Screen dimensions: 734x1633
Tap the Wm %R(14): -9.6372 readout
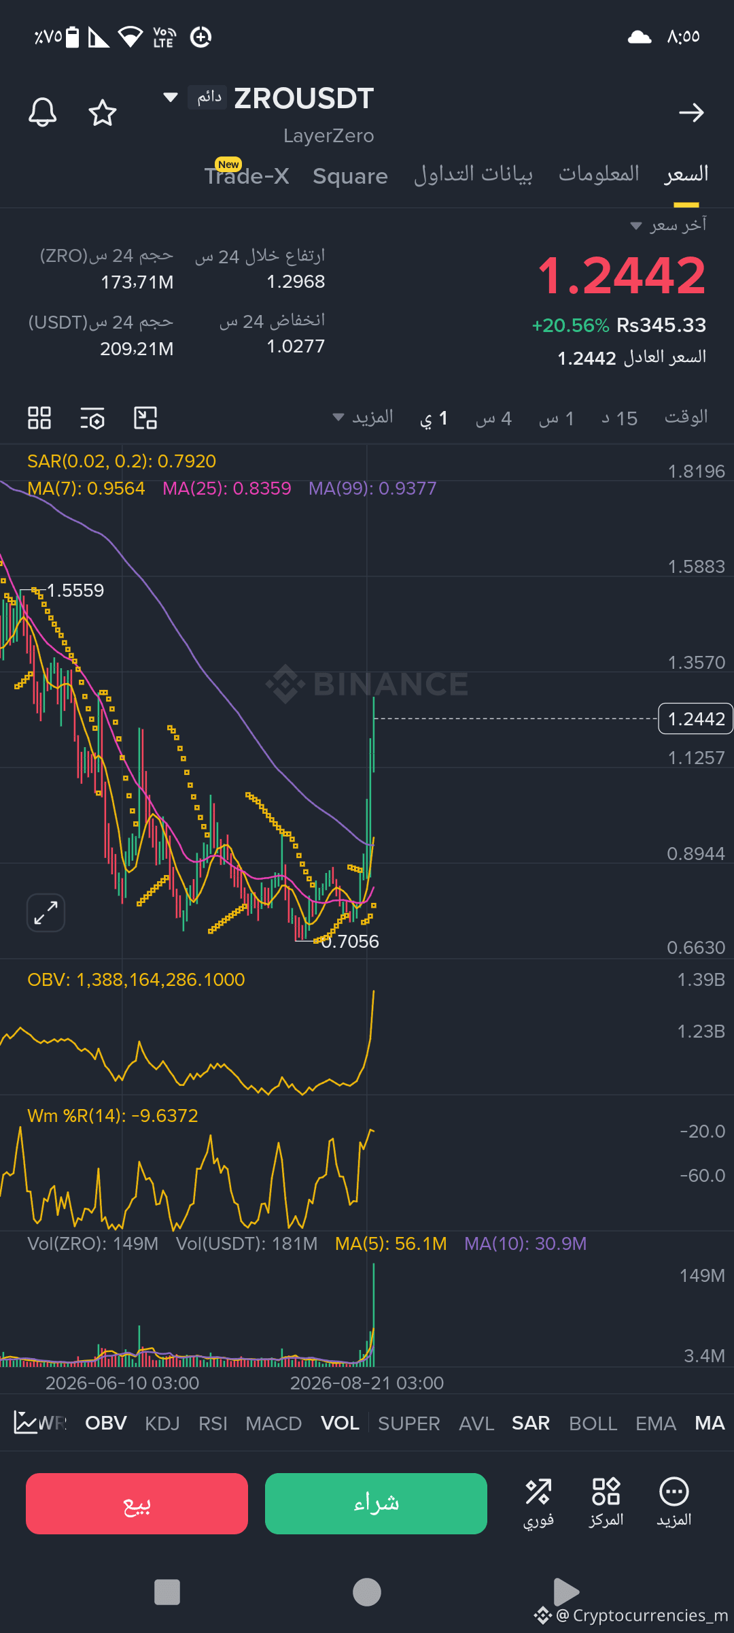113,1116
